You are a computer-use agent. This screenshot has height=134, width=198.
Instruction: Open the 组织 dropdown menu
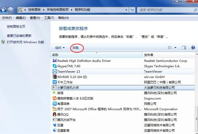click(60, 48)
